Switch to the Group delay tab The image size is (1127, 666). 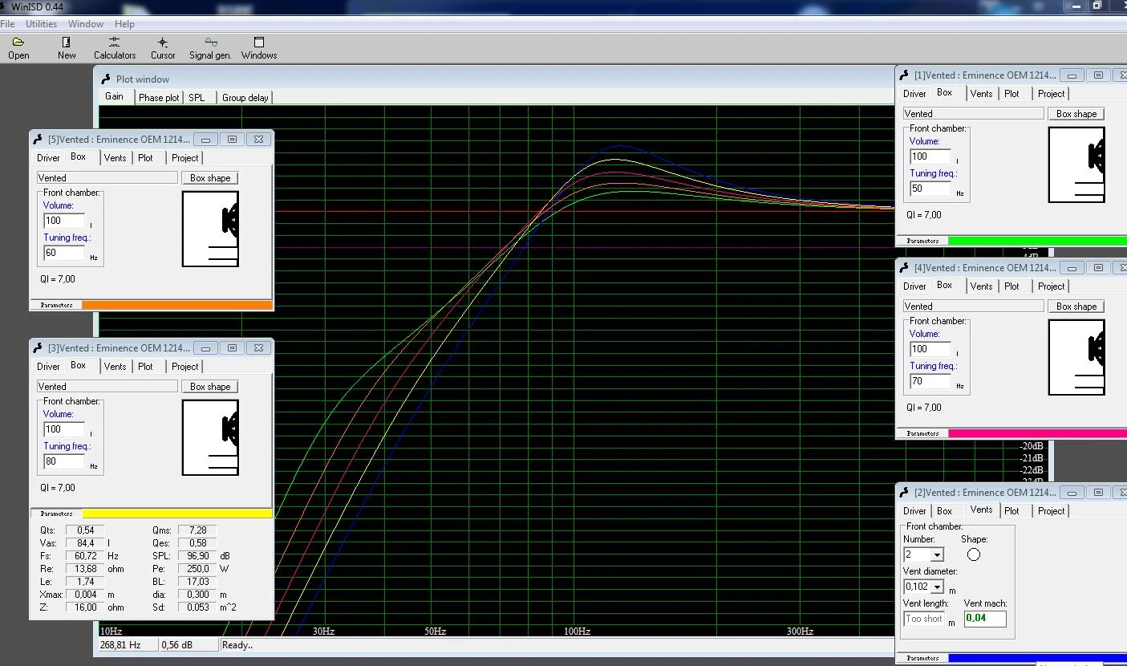(x=245, y=97)
